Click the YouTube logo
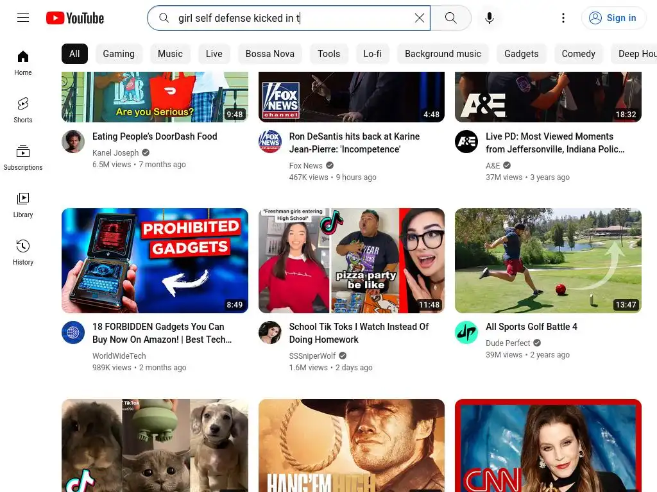Screen dimensions: 657x492 coord(75,18)
